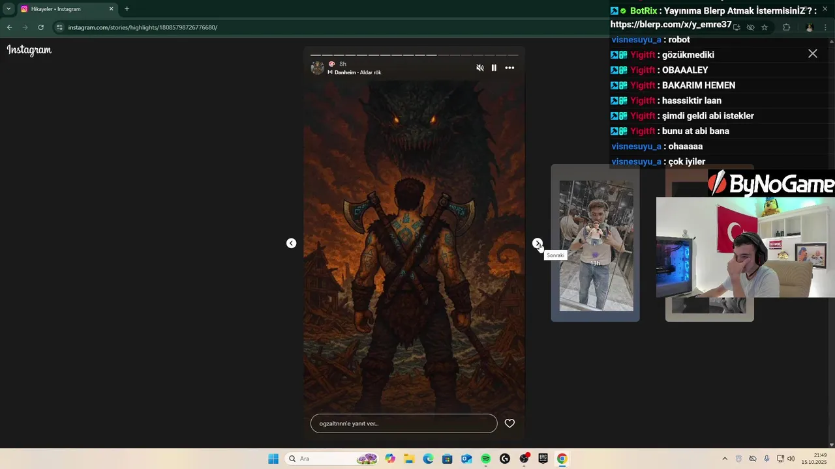Install the Instagram app from the address bar
835x469 pixels.
click(x=736, y=27)
